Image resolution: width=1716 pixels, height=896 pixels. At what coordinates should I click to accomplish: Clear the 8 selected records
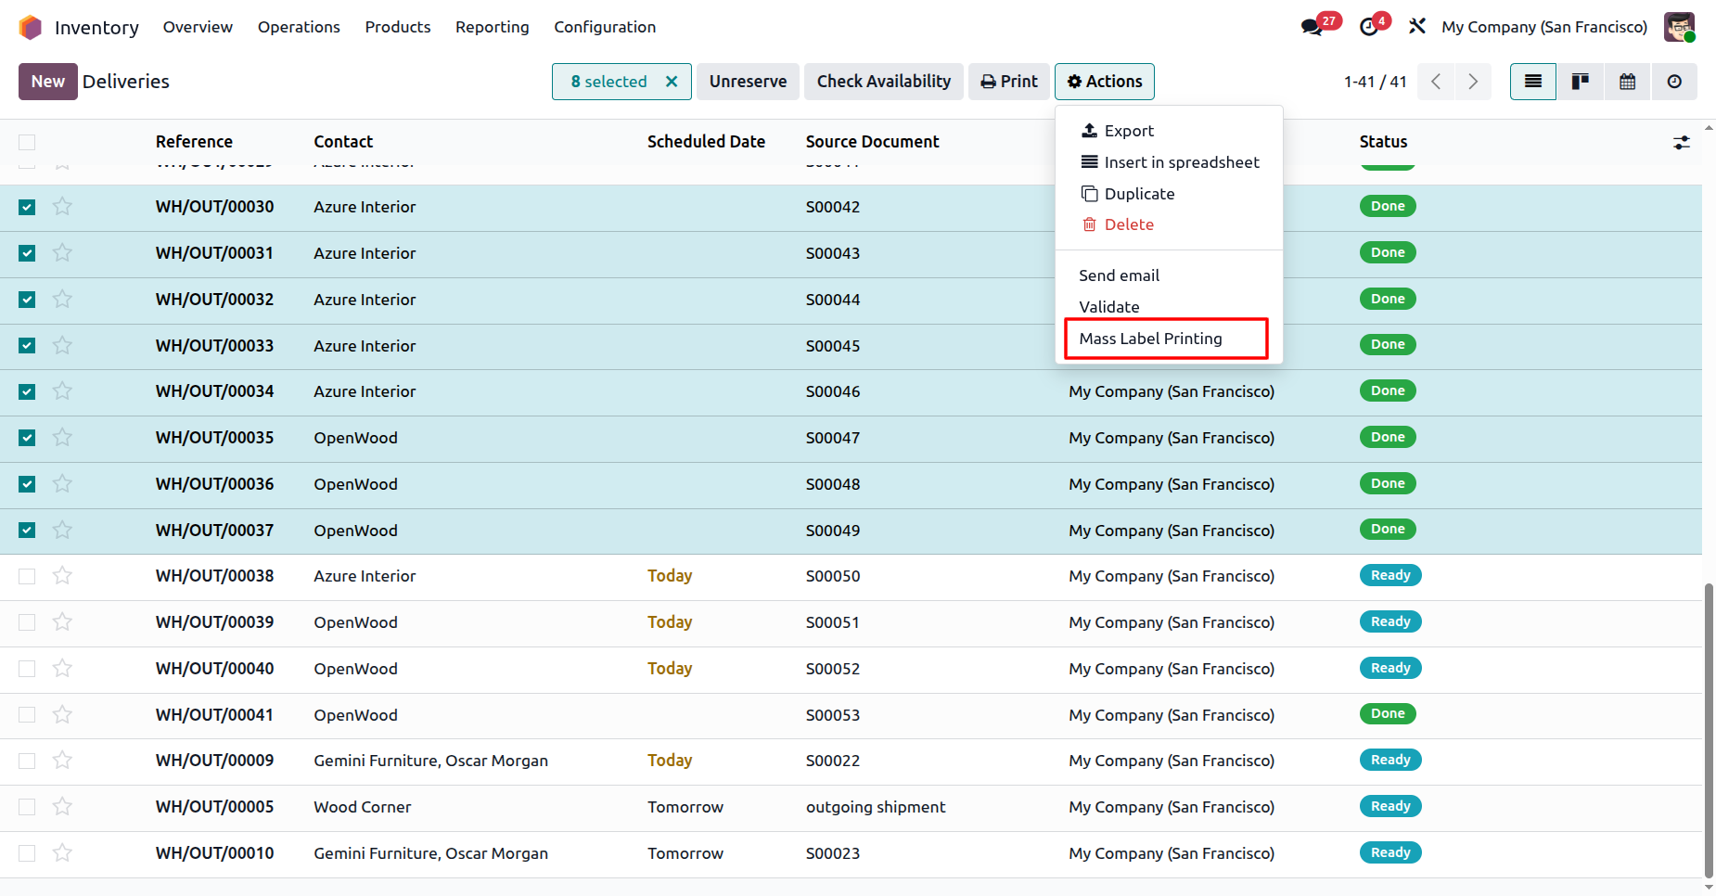click(x=672, y=82)
